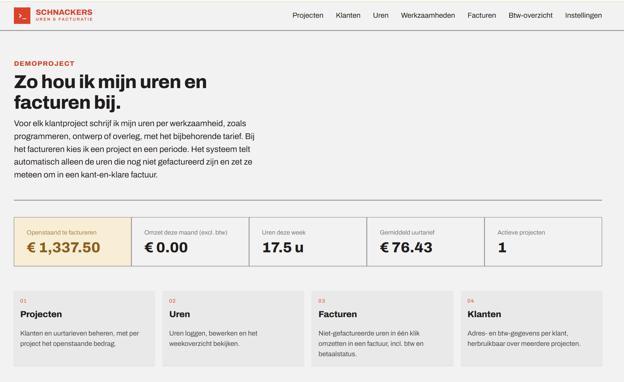This screenshot has height=382, width=624.
Task: Click the DEMOPROJECT label above the heading
Action: (x=44, y=64)
